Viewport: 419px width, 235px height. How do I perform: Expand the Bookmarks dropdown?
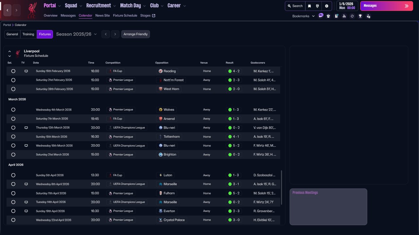coord(303,16)
